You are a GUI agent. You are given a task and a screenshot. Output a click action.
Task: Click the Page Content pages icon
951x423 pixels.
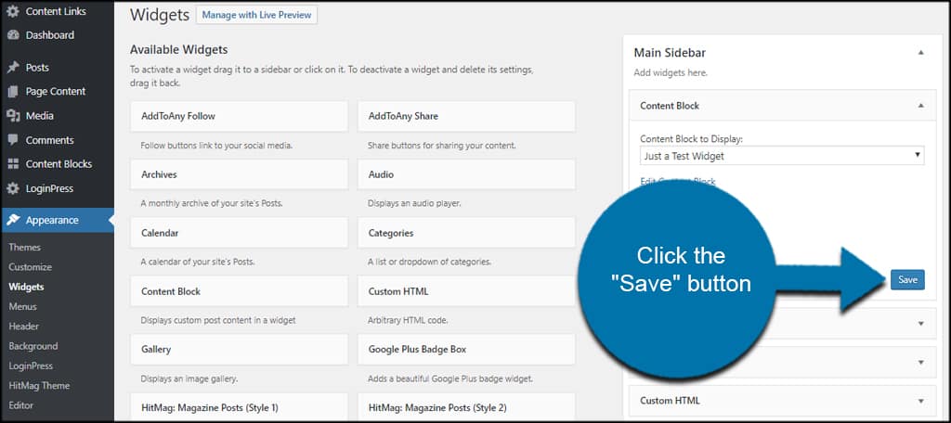(13, 92)
